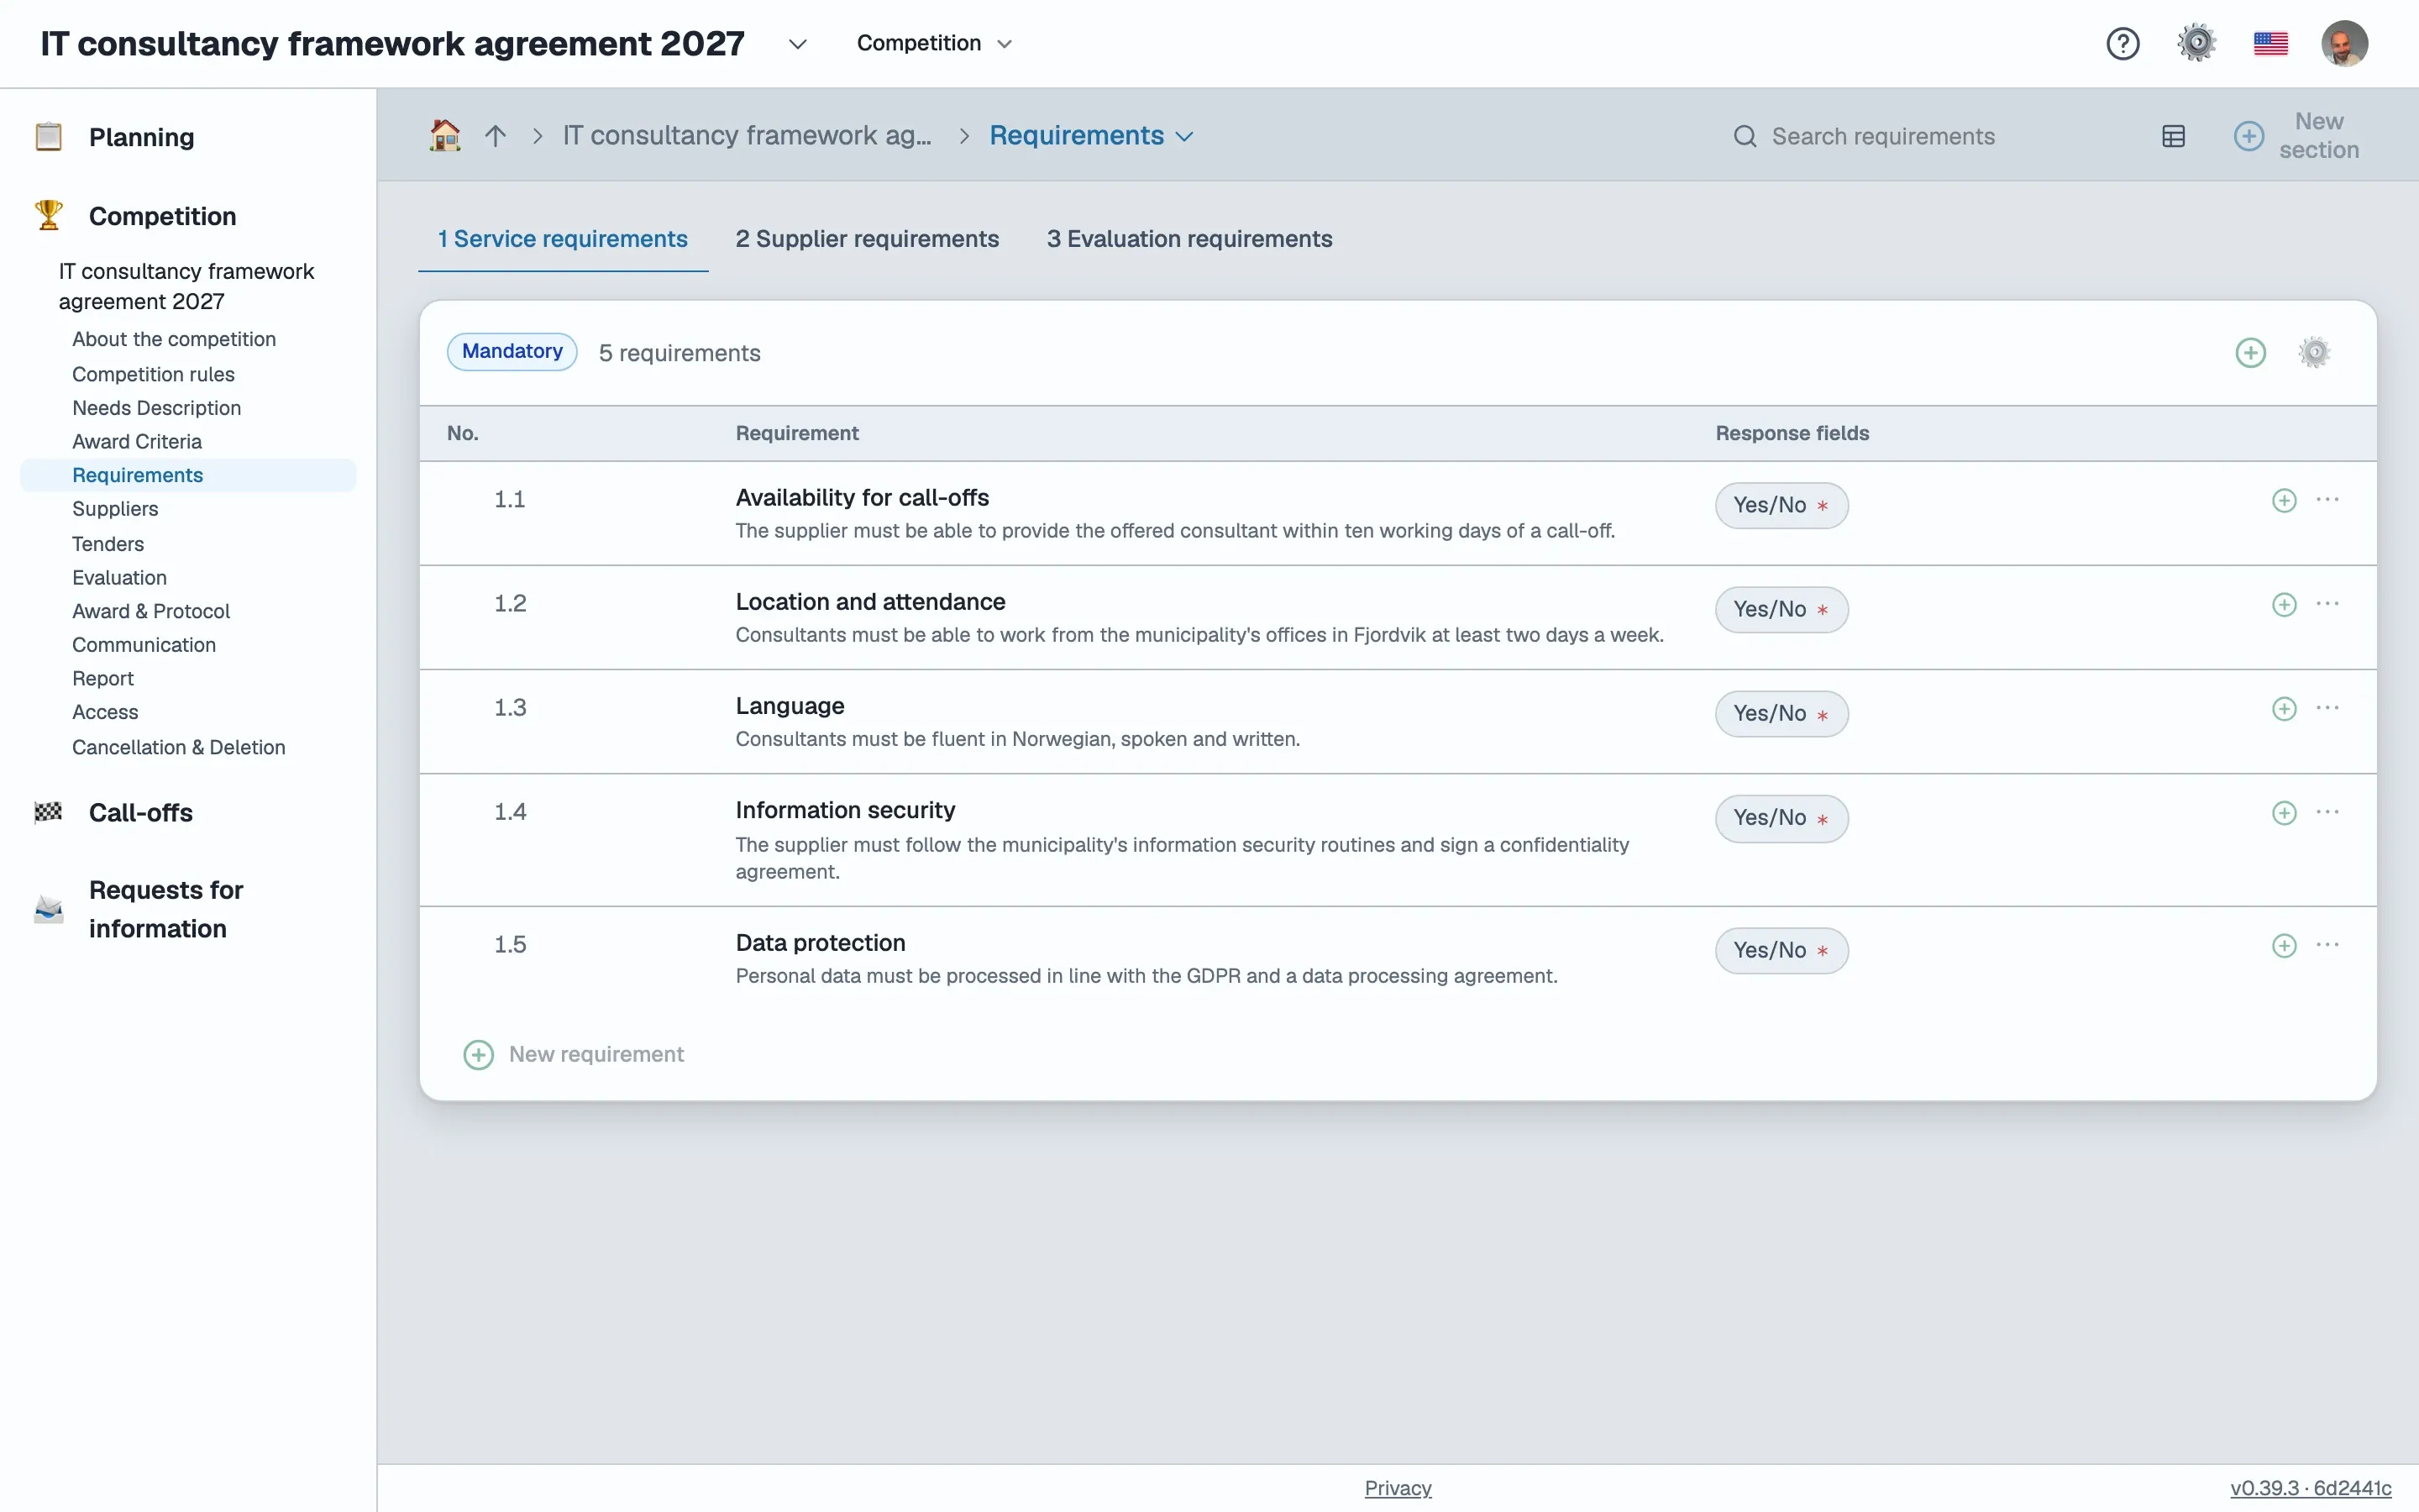2419x1512 pixels.
Task: Switch to Supplier requirements tab
Action: tap(867, 239)
